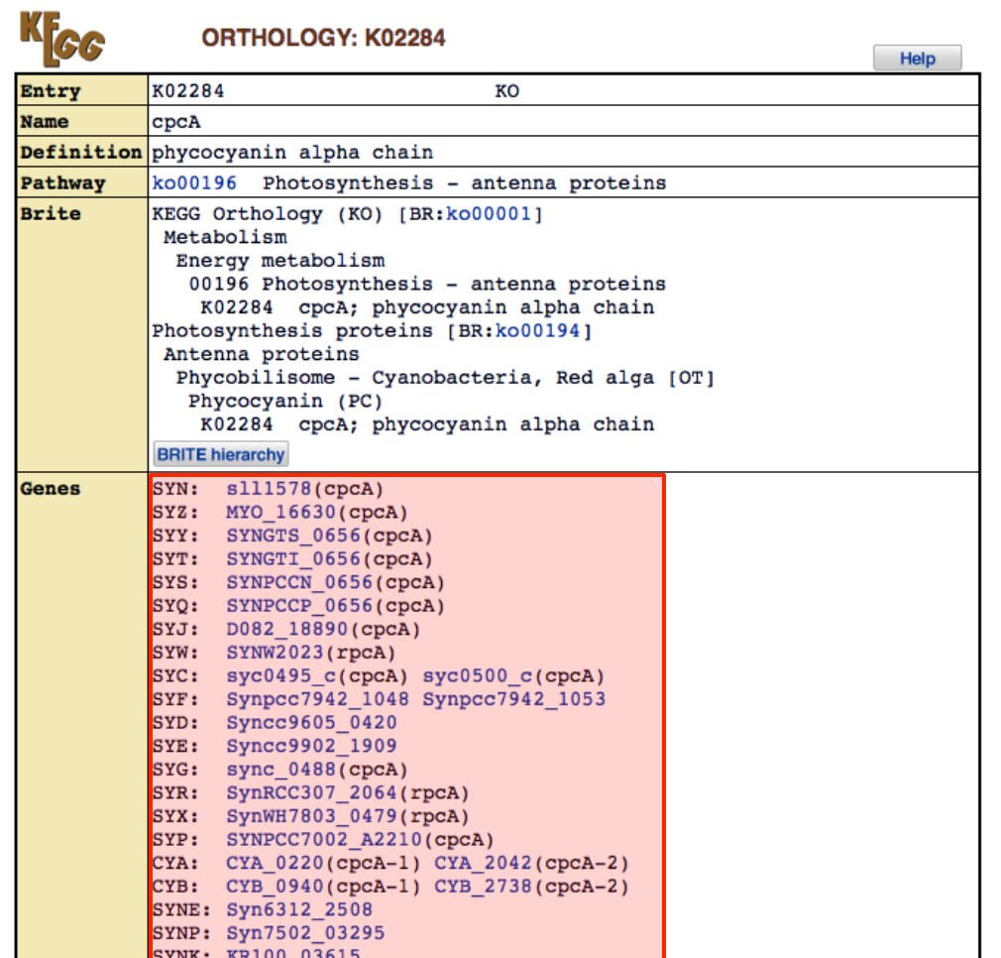The image size is (1001, 958).
Task: Open gene link Synpcc7942_1048
Action: point(317,699)
